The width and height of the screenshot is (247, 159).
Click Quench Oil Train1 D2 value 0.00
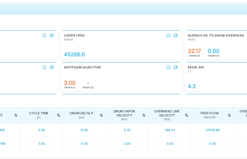213,51
